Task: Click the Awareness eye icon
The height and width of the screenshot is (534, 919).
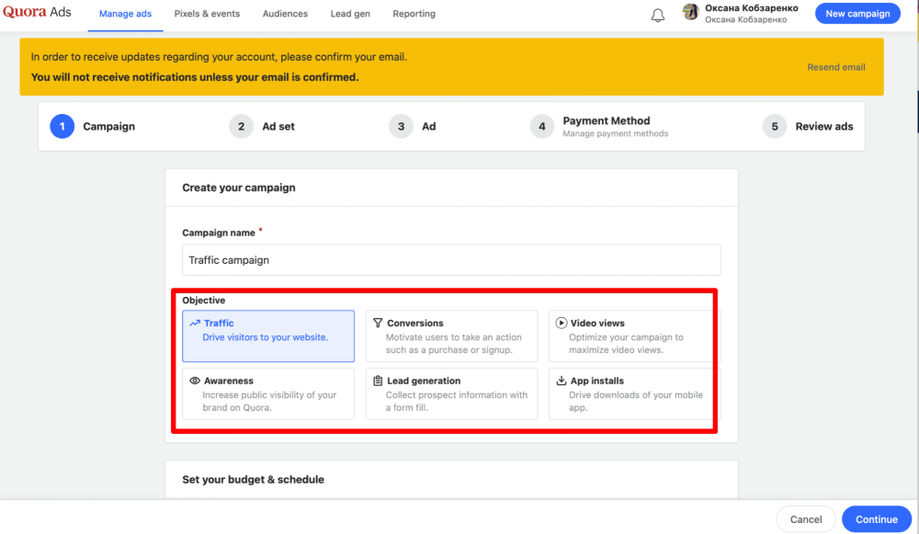Action: [195, 381]
